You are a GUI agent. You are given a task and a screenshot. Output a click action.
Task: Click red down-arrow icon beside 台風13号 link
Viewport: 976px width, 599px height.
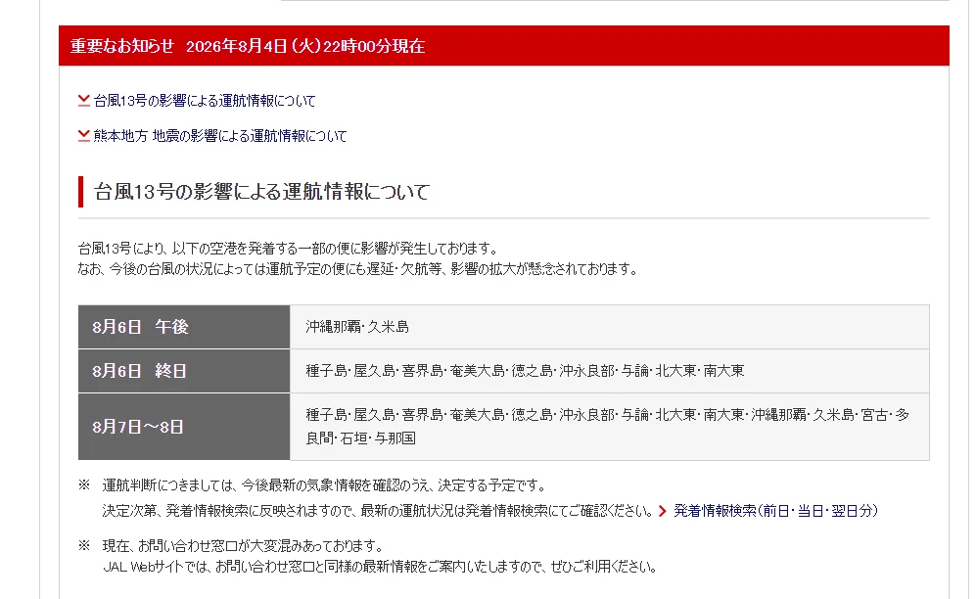84,101
